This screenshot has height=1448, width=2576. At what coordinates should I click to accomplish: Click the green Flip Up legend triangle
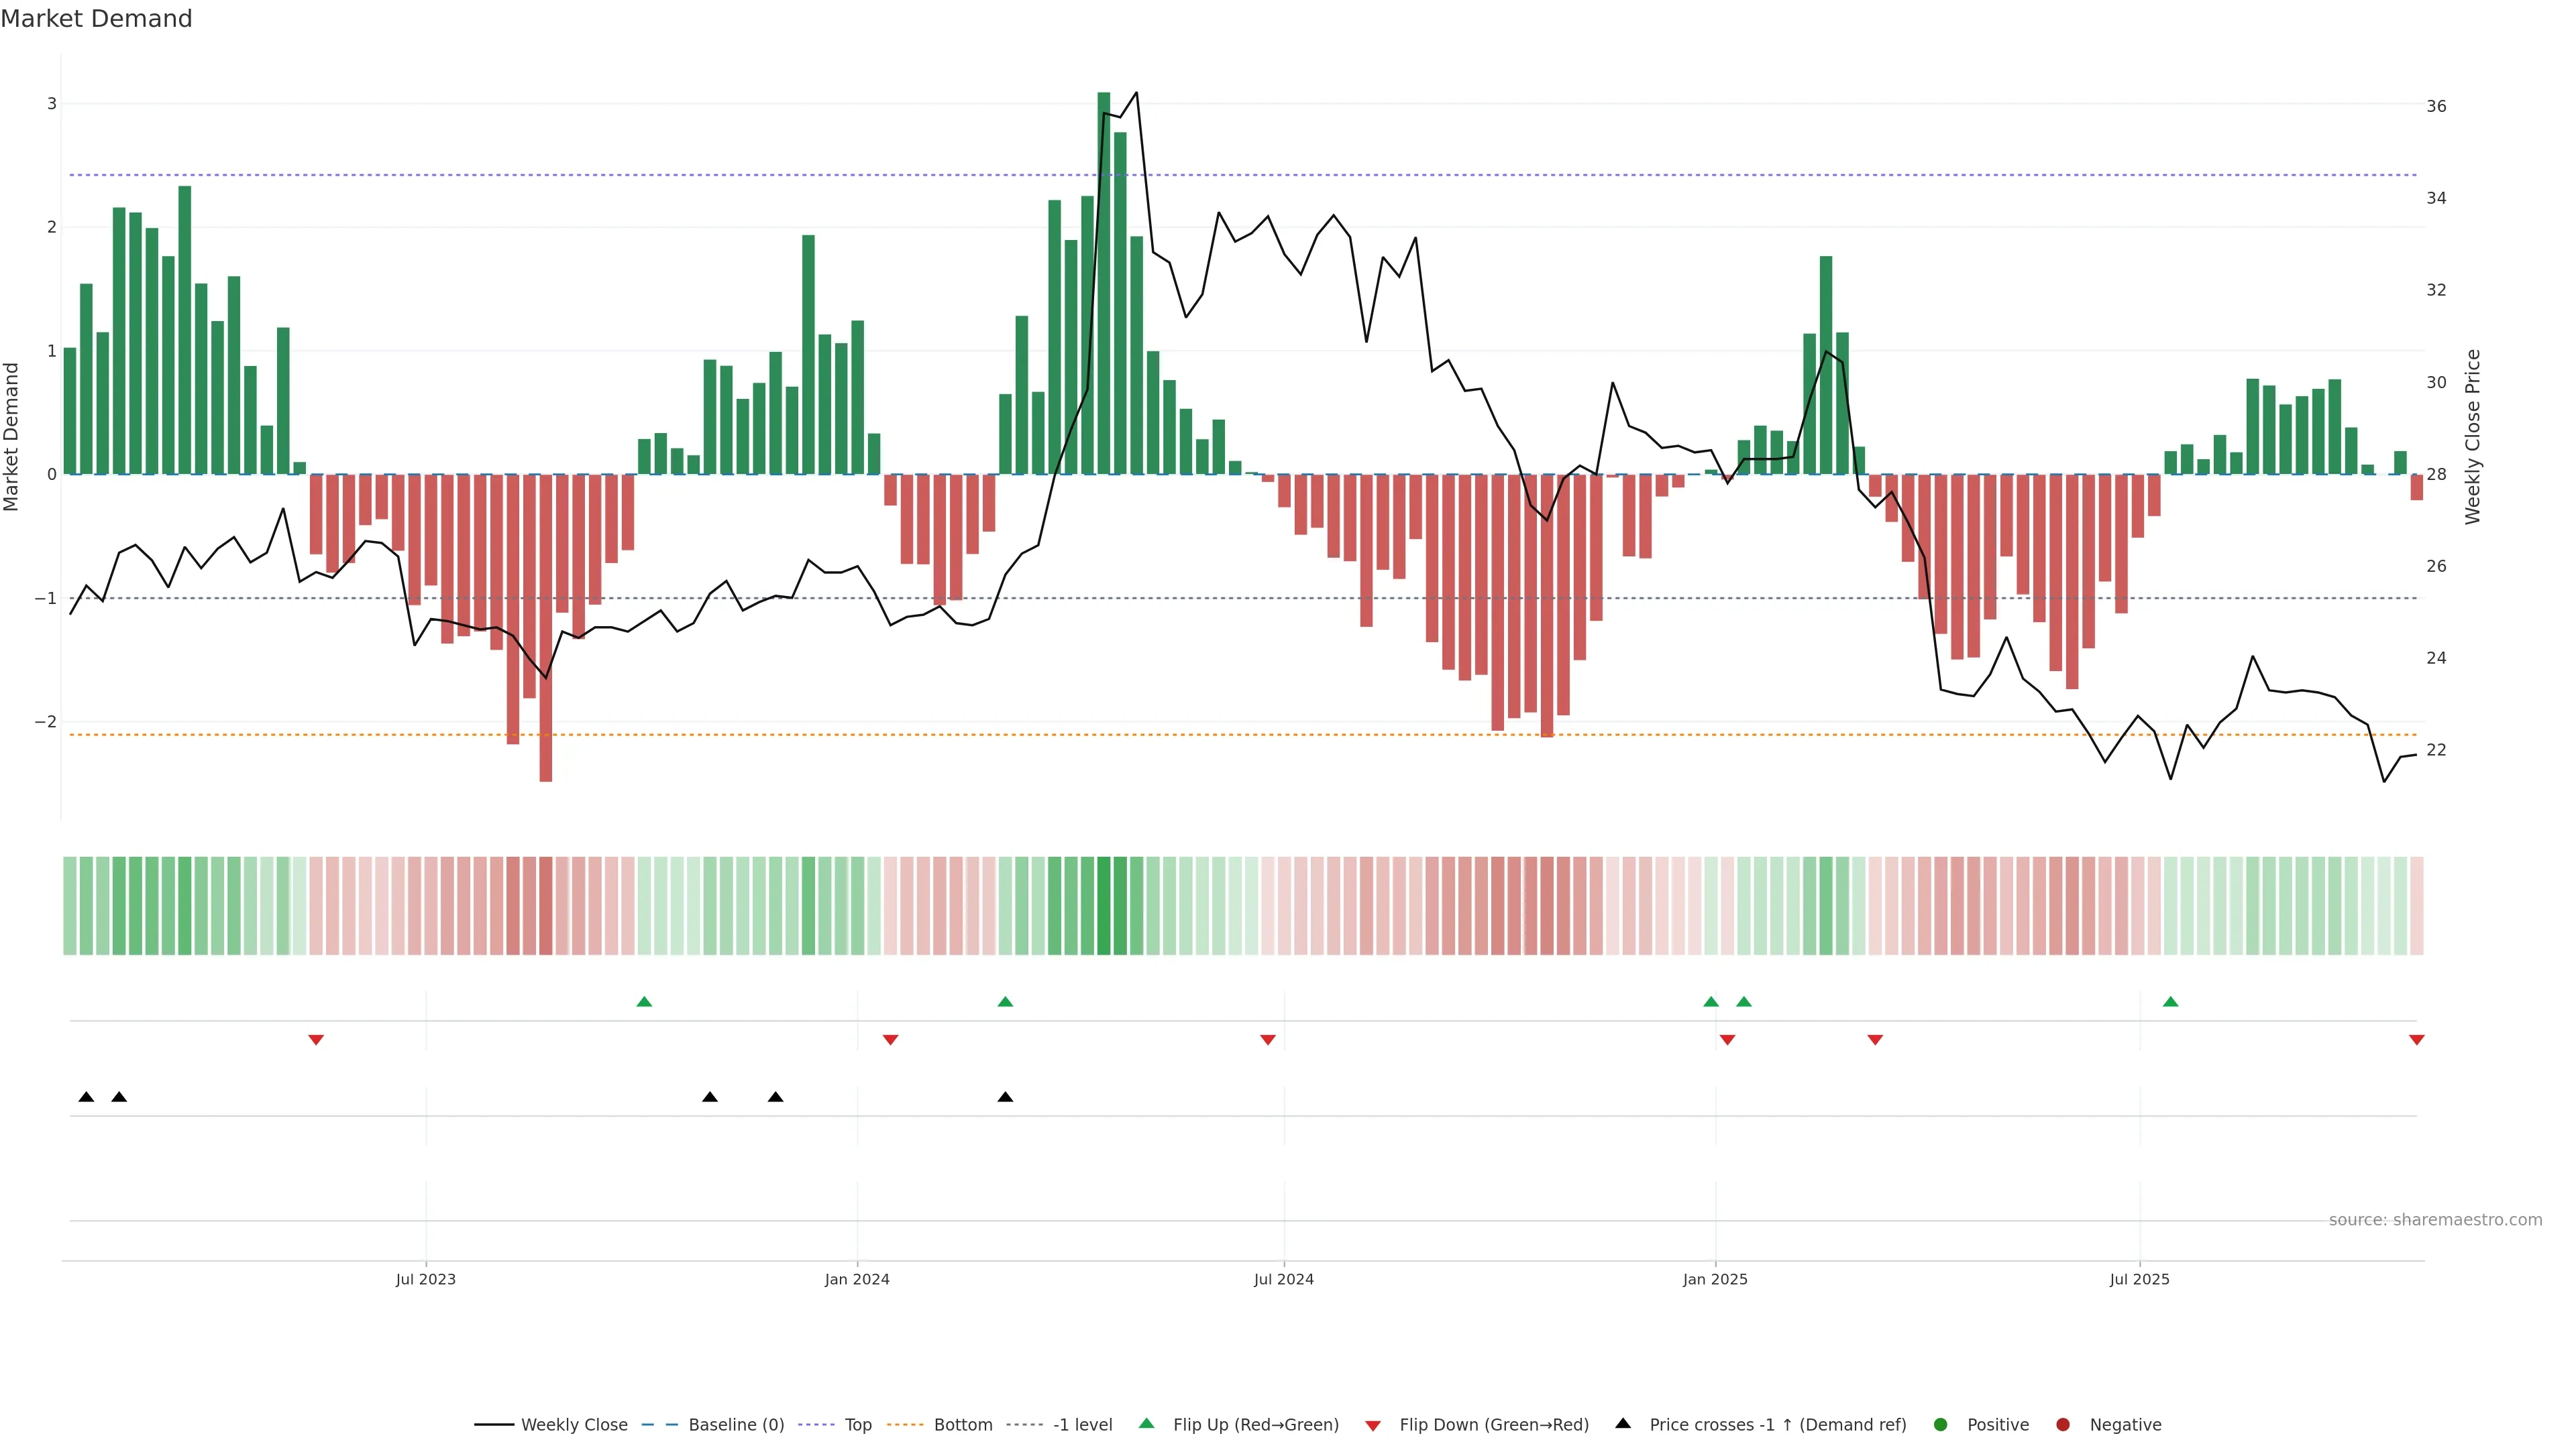click(1147, 1424)
